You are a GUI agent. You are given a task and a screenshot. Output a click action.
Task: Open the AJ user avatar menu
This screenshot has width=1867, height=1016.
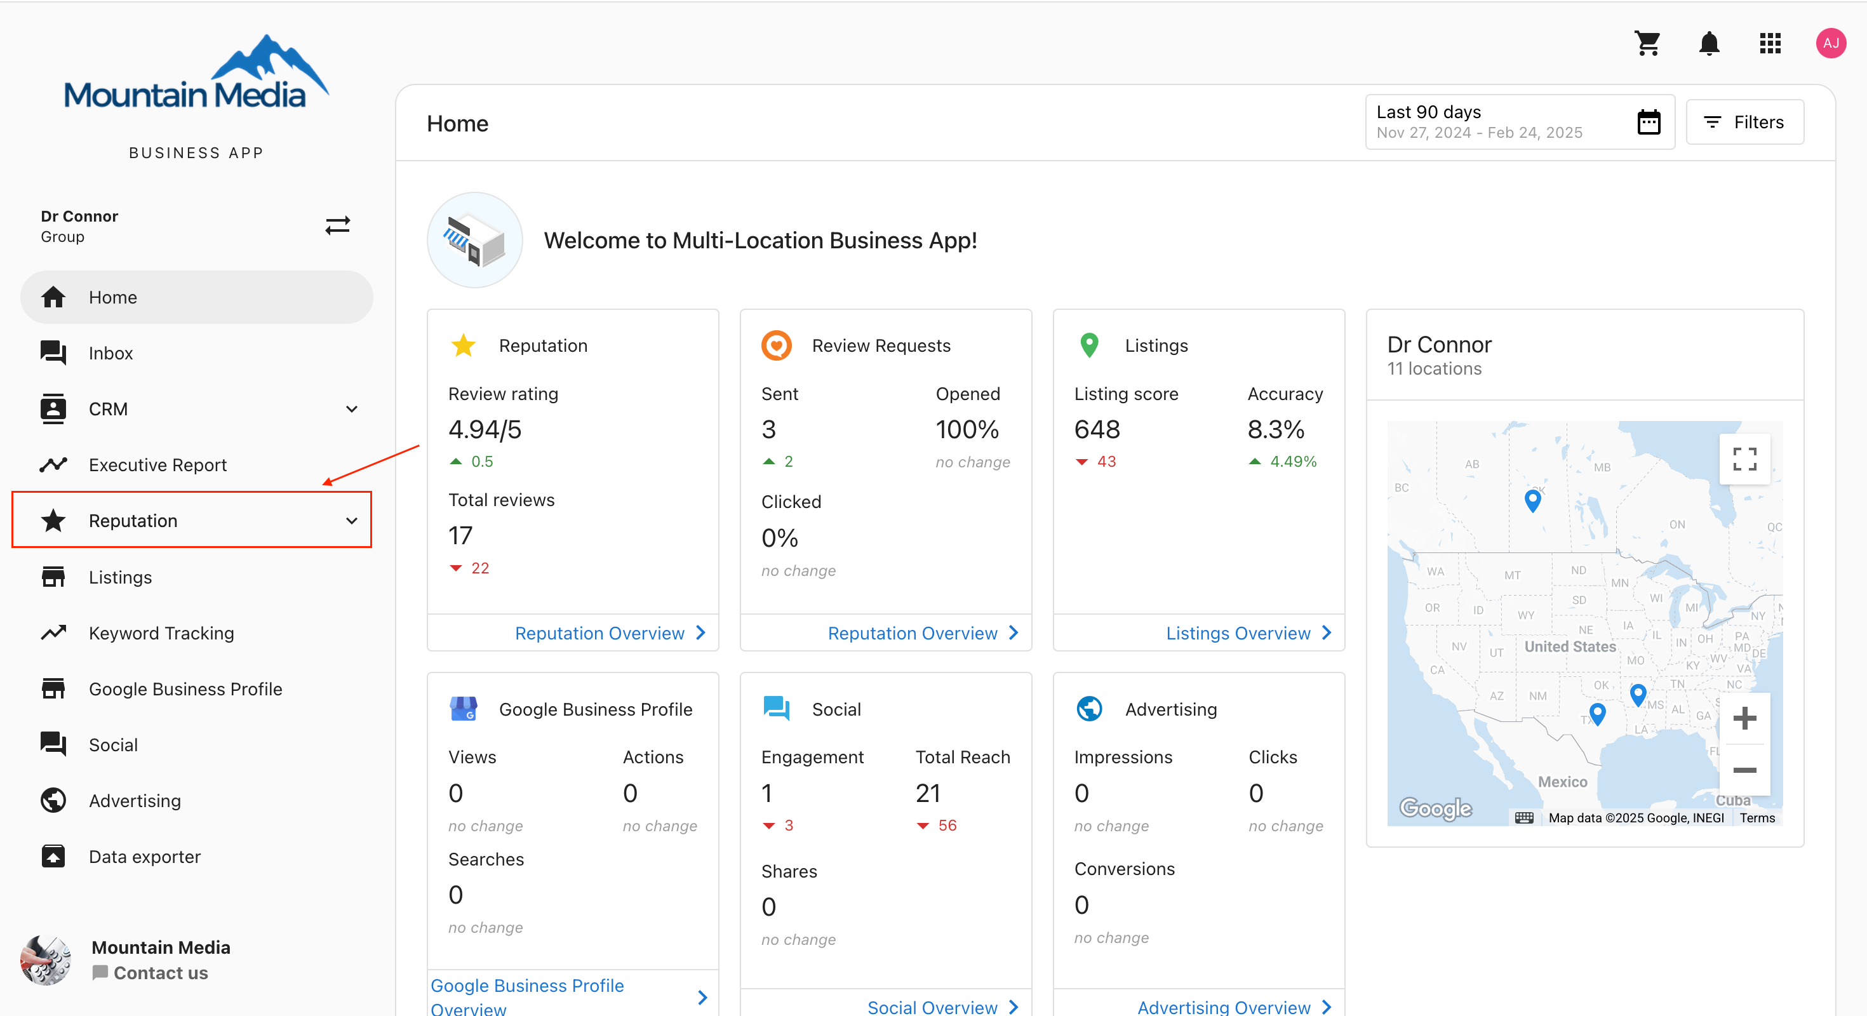click(x=1831, y=43)
